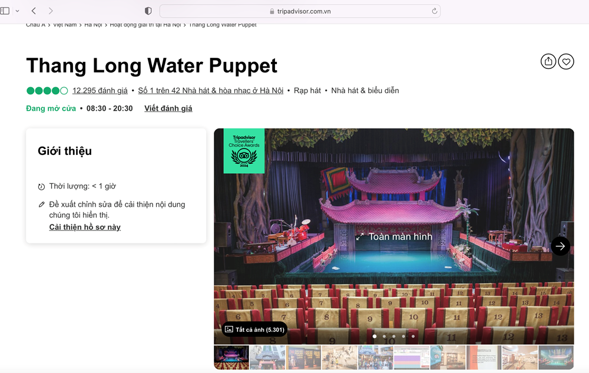The height and width of the screenshot is (373, 589).
Task: Open ranking link Số 1 trên 42 Nhà hát
Action: click(x=210, y=91)
